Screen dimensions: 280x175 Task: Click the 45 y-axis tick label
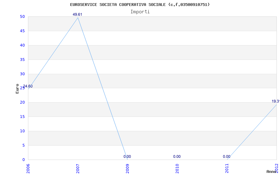[x=22, y=31]
